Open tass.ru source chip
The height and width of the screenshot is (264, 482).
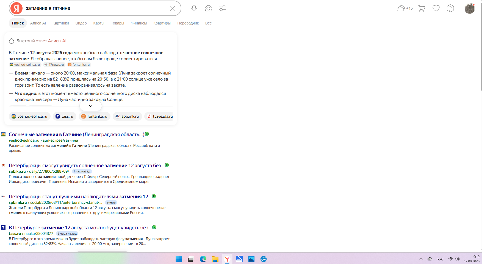[65, 116]
